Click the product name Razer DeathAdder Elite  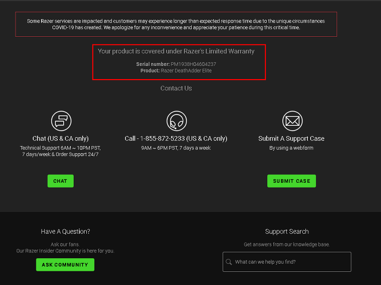[186, 71]
